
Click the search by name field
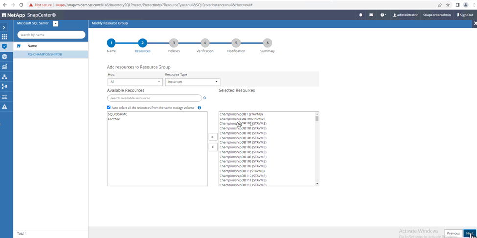51,35
